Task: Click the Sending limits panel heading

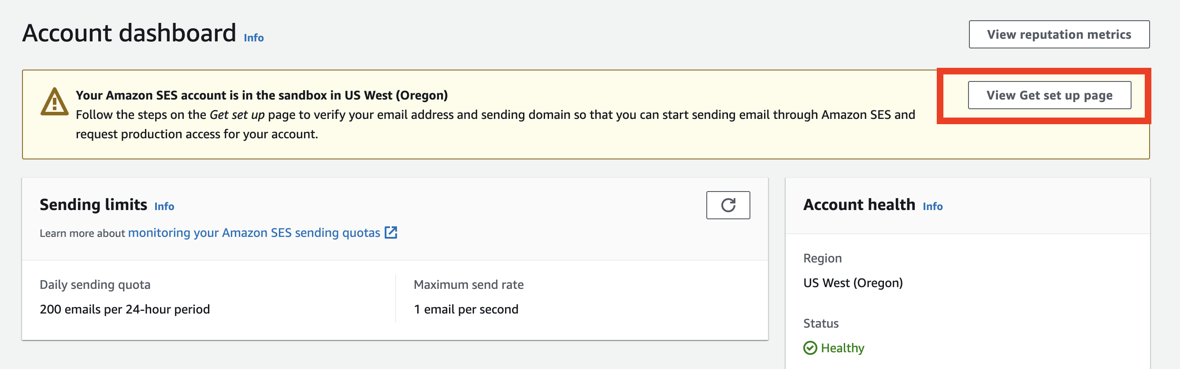Action: (93, 205)
